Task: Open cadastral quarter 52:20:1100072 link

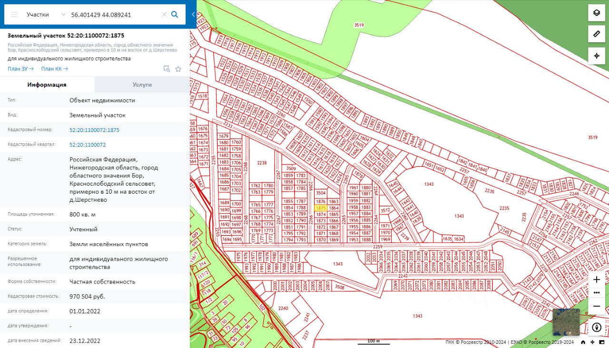Action: (88, 145)
